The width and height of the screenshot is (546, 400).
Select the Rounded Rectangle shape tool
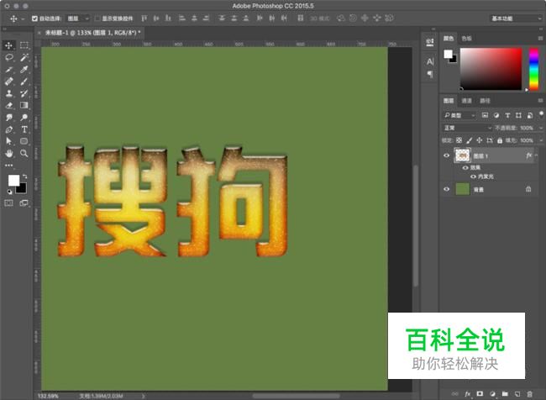tap(24, 141)
